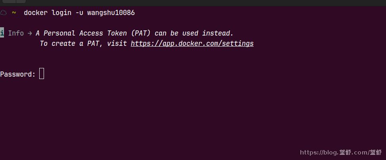Click the "Password:" prompt label
386x160 pixels.
(x=18, y=74)
